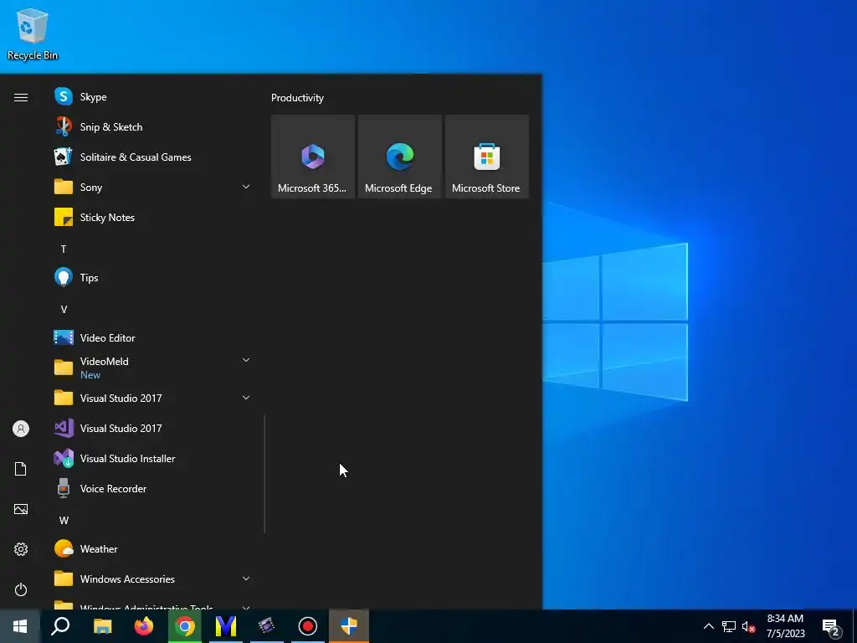The image size is (857, 643).
Task: Click the letter W section header
Action: [x=64, y=520]
